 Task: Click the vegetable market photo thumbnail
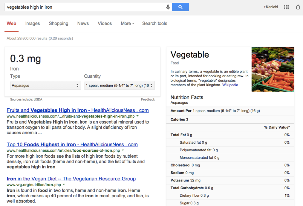point(273,69)
